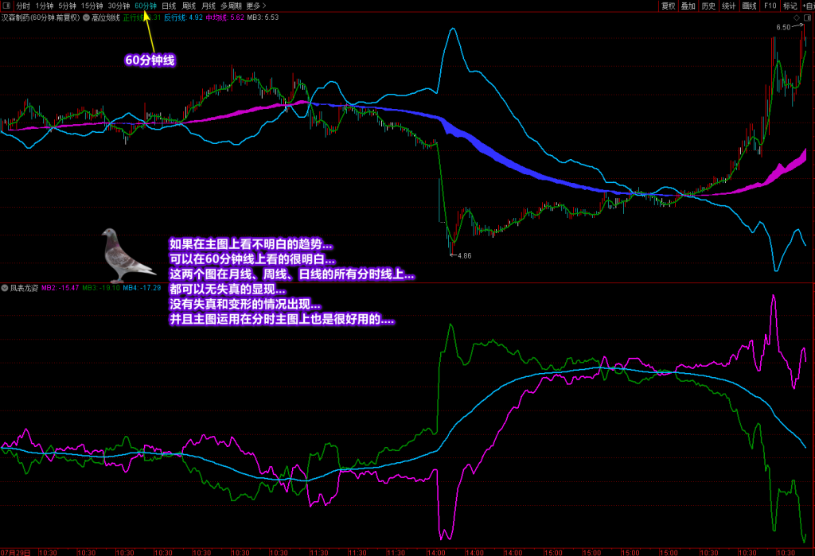Click the 标记 mark button
This screenshot has height=556, width=815.
pyautogui.click(x=790, y=6)
